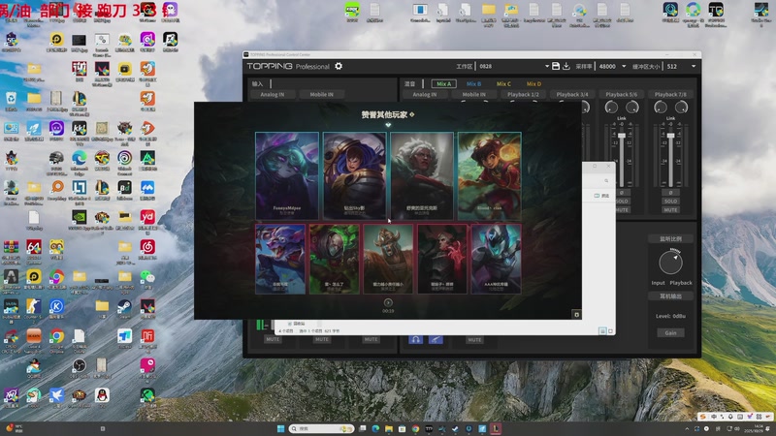Save the current TOPPING workspace

(x=556, y=66)
